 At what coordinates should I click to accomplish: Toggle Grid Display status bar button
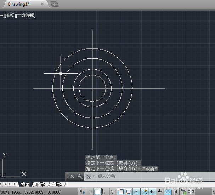[x=97, y=191]
